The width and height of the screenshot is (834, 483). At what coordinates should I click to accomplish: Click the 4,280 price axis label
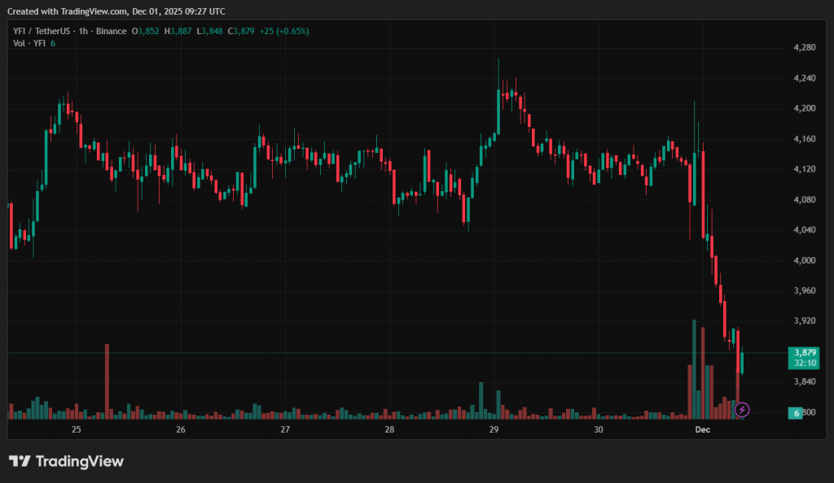tap(804, 48)
